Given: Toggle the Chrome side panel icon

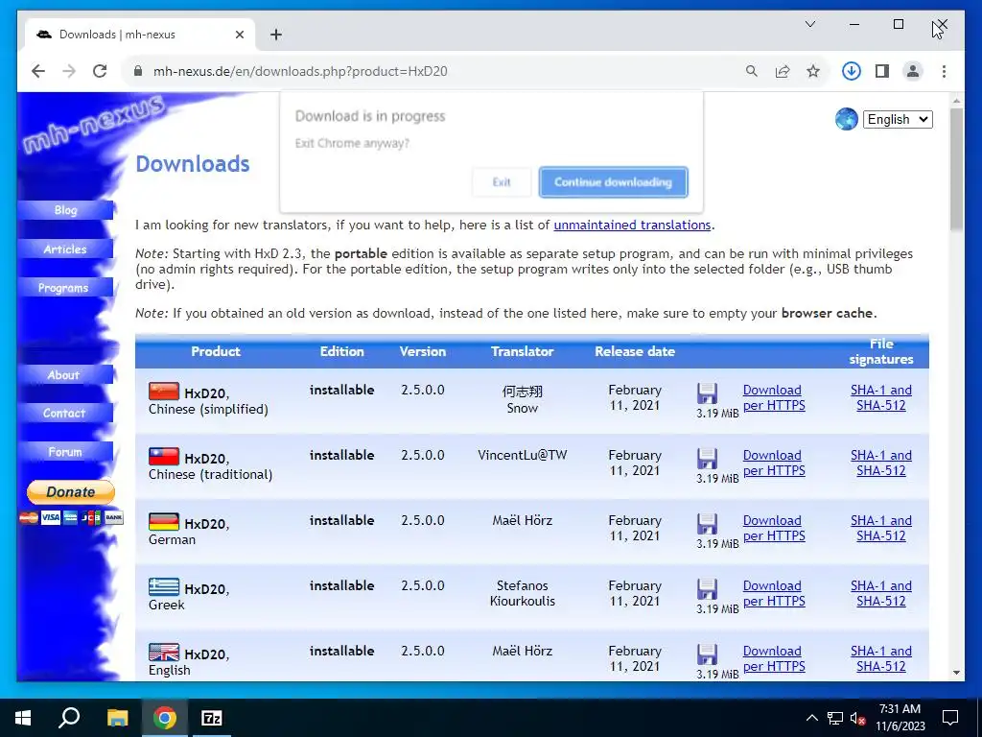Looking at the screenshot, I should (x=882, y=71).
